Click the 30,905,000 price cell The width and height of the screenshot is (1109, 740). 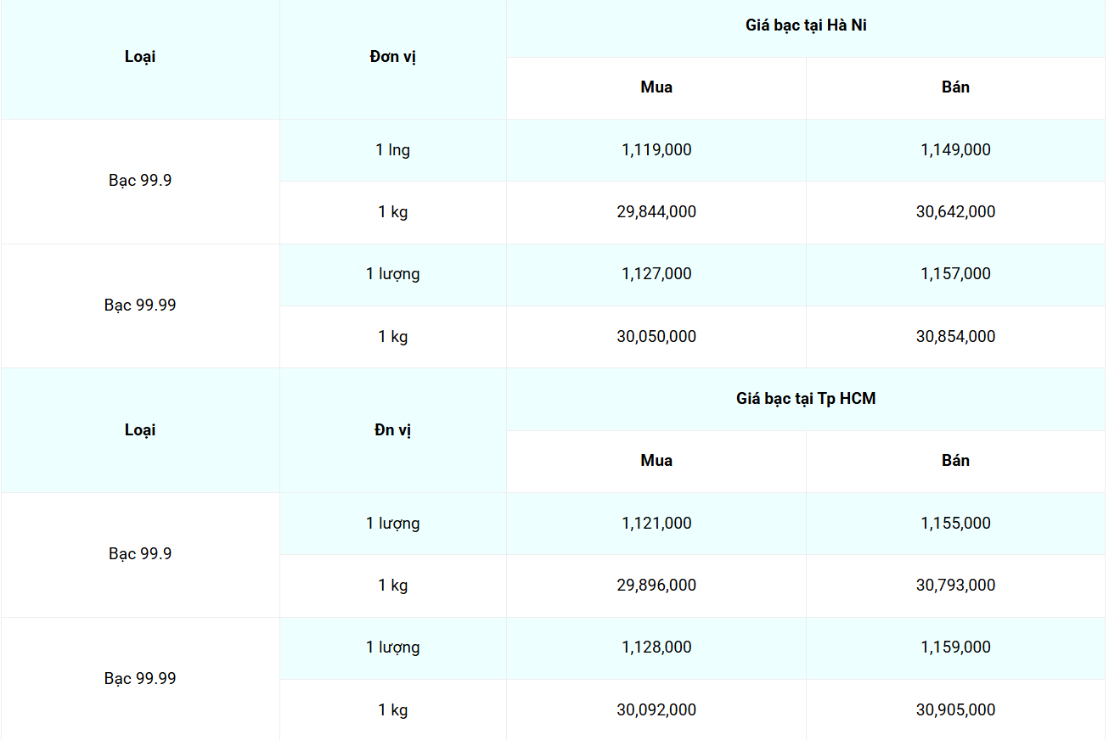coord(955,710)
